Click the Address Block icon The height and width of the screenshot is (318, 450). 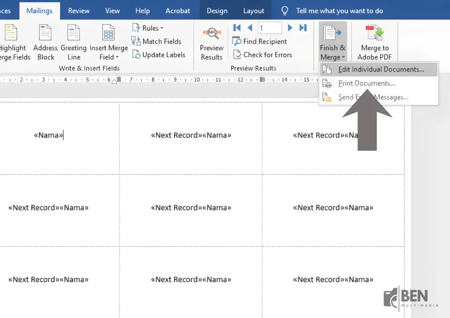(x=45, y=33)
